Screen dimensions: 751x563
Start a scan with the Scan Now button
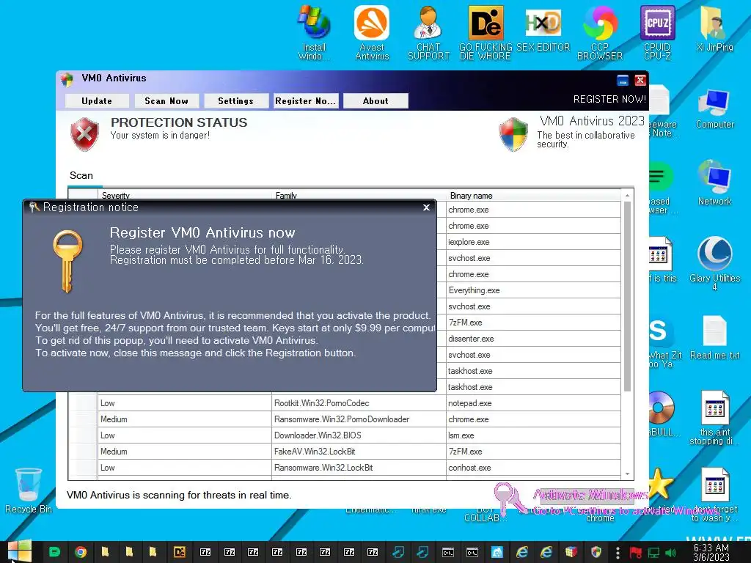coord(166,101)
